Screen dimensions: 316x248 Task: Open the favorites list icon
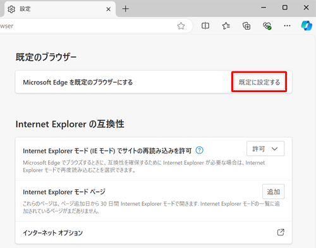click(226, 26)
